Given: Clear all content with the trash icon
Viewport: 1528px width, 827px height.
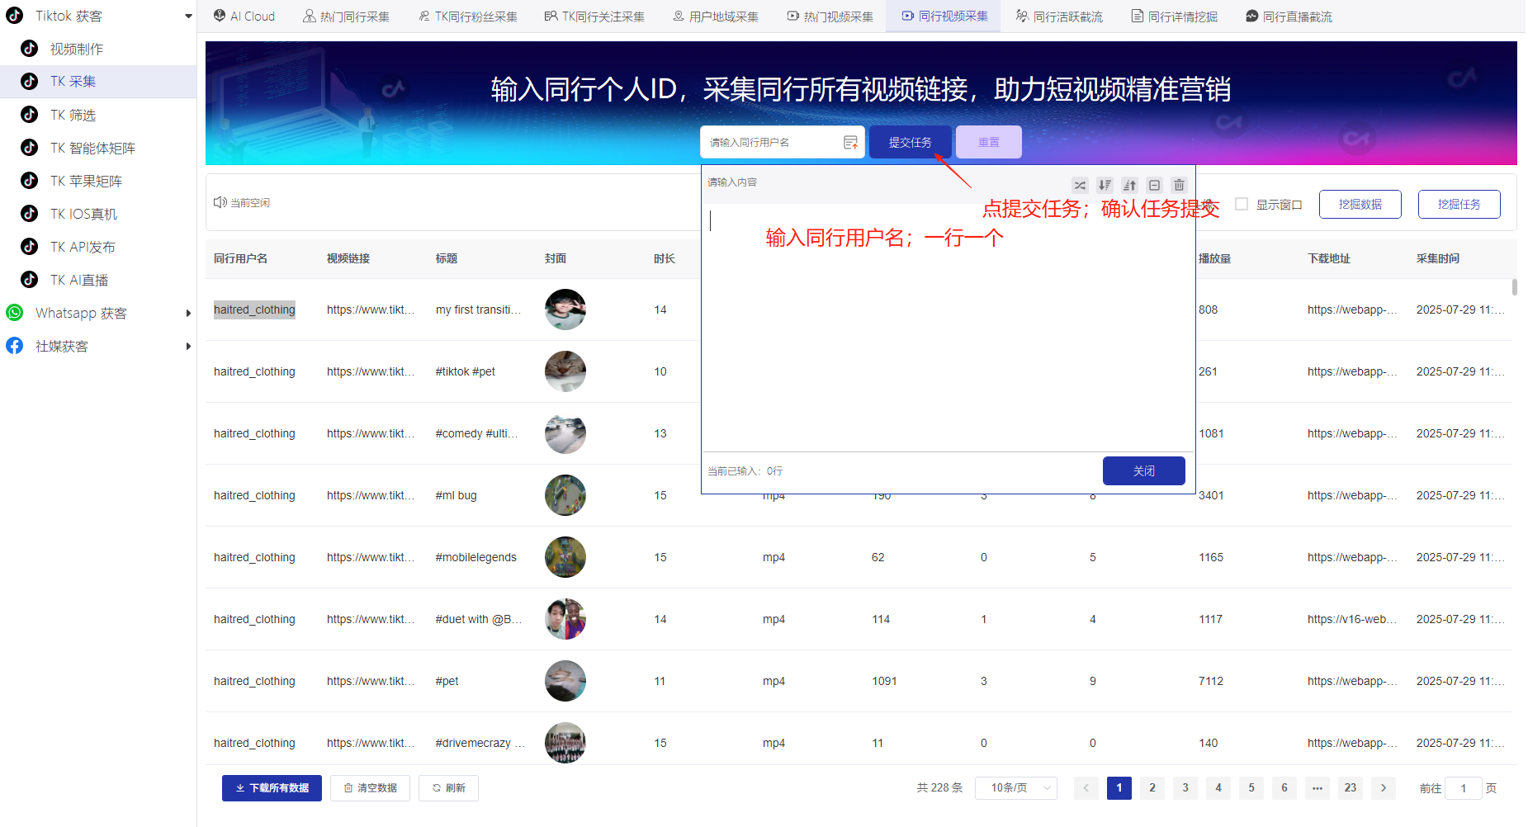Looking at the screenshot, I should pos(1179,185).
